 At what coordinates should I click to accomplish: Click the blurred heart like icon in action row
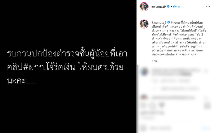pyautogui.click(x=144, y=105)
